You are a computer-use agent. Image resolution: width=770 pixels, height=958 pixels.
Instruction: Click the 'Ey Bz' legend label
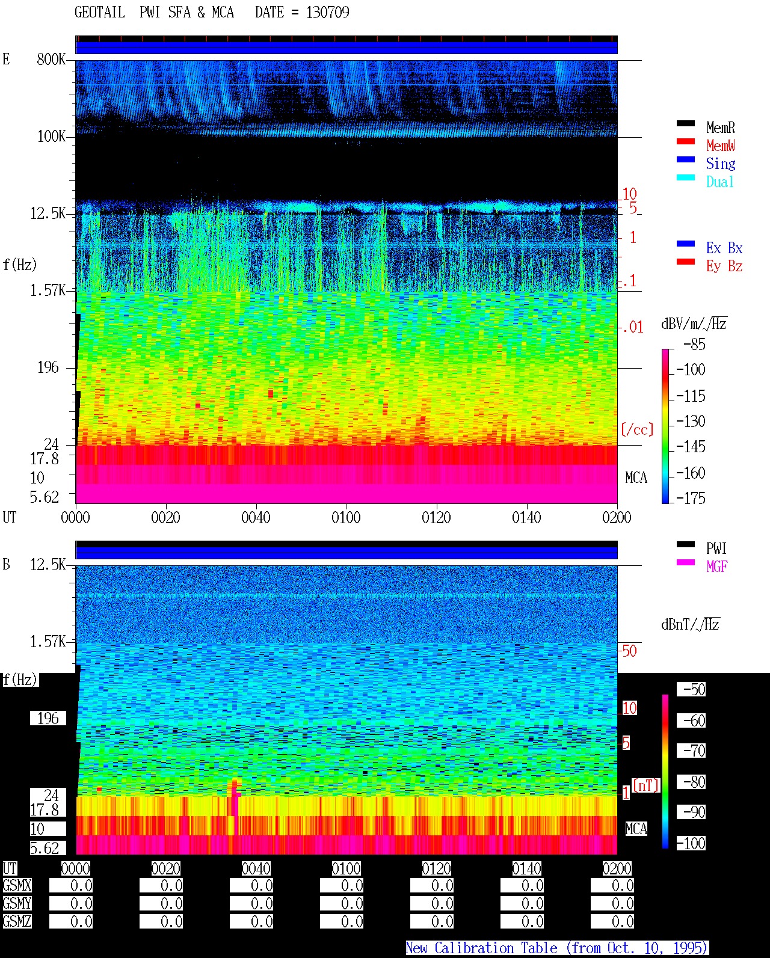[x=724, y=266]
